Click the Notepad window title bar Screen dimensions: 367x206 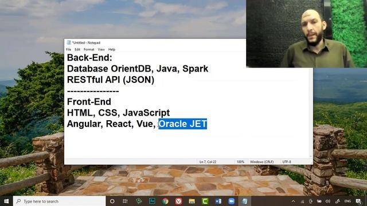[155, 42]
